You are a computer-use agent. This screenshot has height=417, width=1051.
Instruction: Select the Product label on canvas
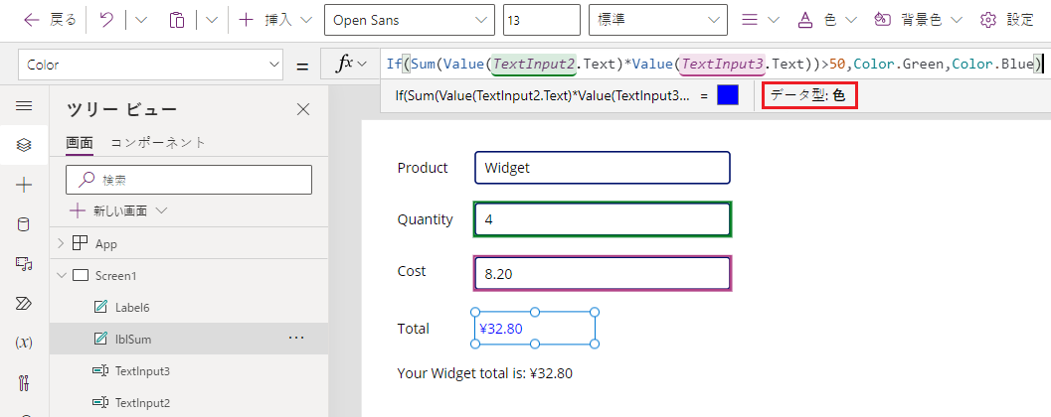click(423, 168)
